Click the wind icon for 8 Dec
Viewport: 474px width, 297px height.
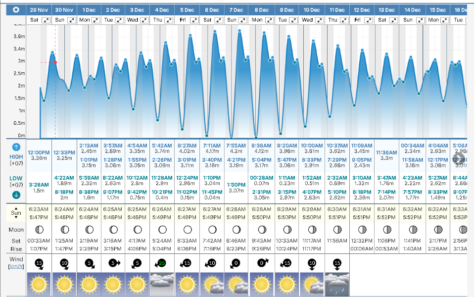262,262
